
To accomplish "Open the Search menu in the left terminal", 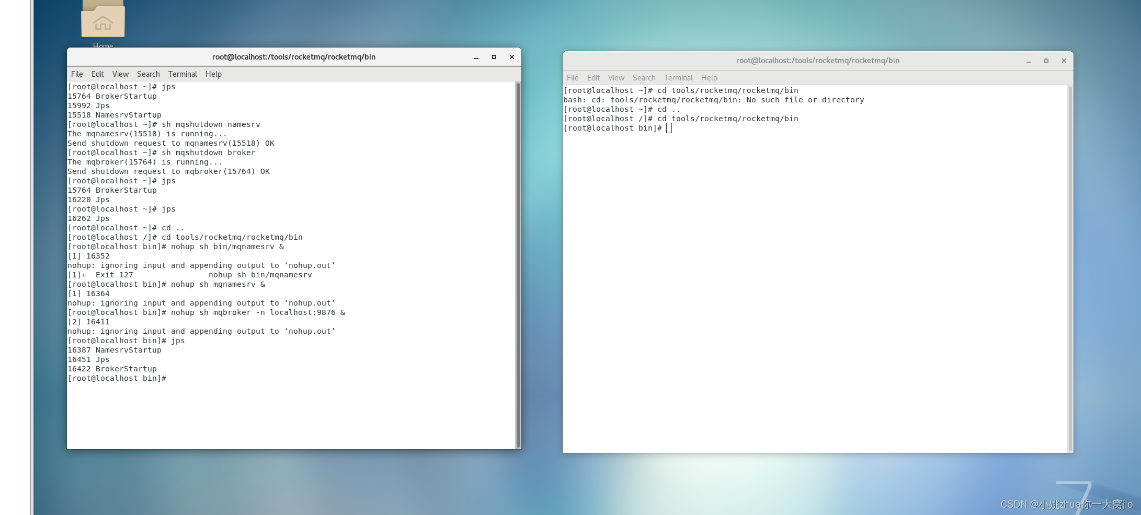I will 148,74.
